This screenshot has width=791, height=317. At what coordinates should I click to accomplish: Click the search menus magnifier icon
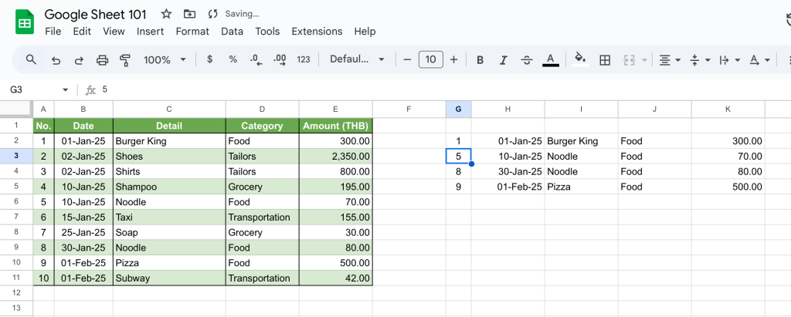[x=31, y=59]
